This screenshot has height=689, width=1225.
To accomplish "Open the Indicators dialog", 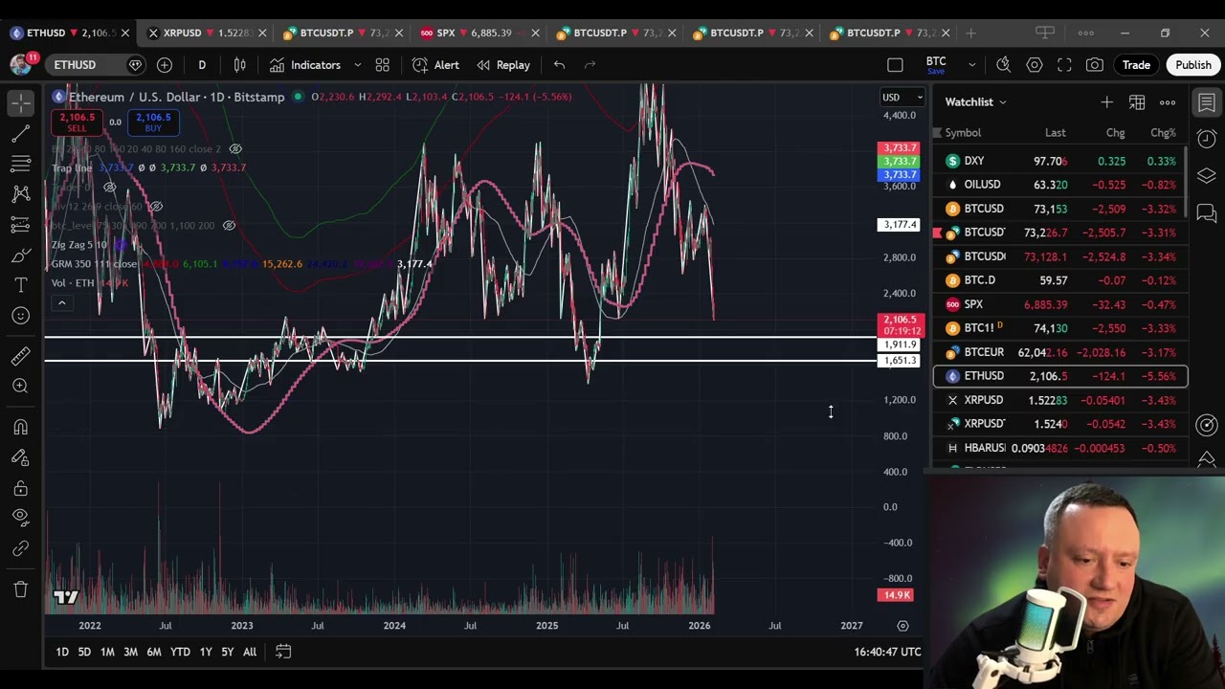I will coord(305,65).
